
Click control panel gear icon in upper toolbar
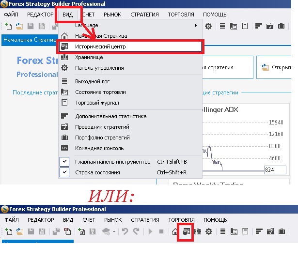point(208,26)
